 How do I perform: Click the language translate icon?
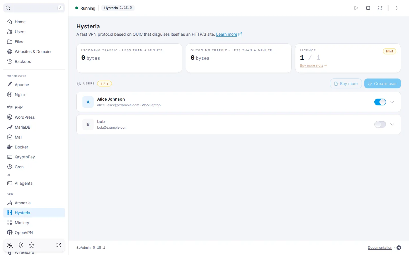tap(10, 245)
